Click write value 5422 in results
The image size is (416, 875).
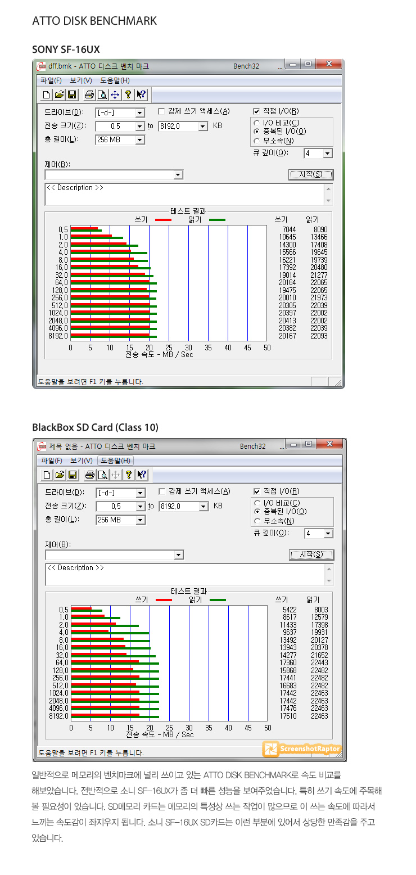click(x=290, y=610)
